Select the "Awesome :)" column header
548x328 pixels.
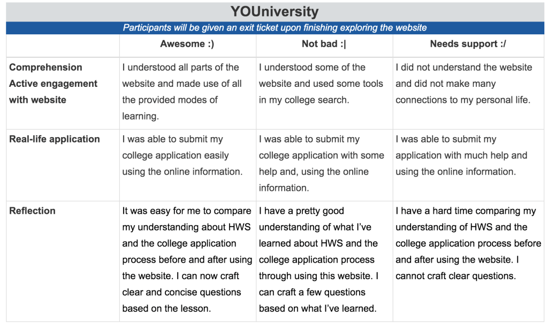point(187,44)
